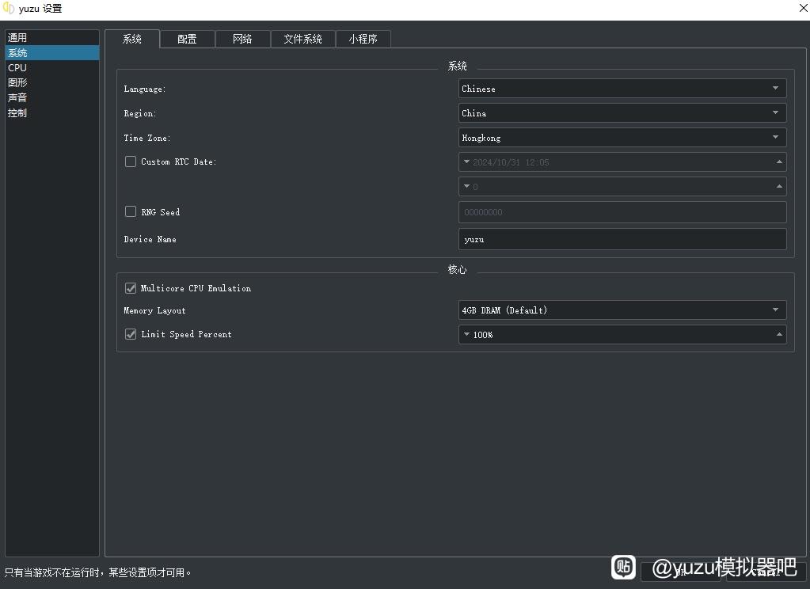The width and height of the screenshot is (810, 589).
Task: Uncheck Multicore CPU Emulation
Action: coord(131,288)
